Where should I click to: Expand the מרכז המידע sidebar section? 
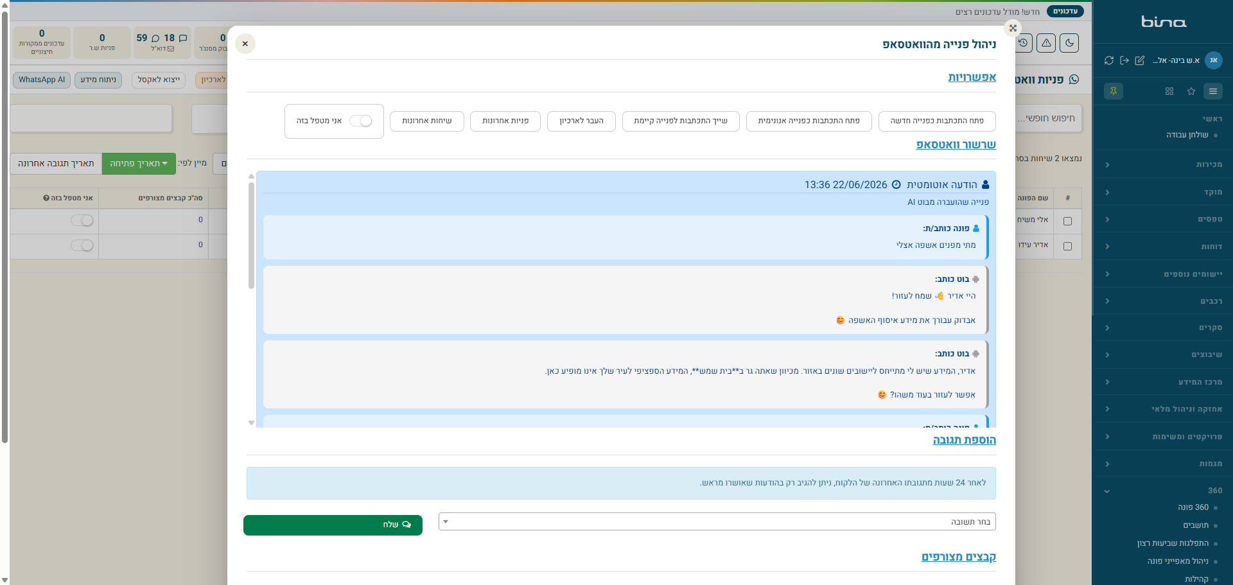[x=1162, y=382]
